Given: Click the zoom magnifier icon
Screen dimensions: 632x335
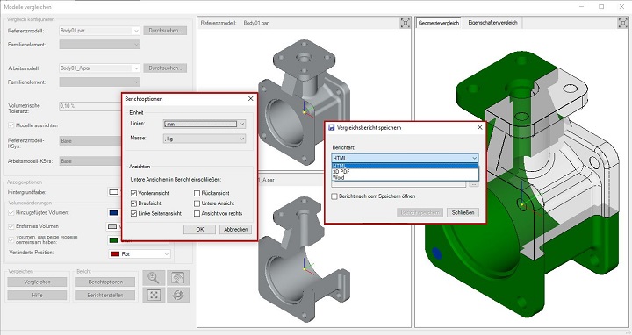Looking at the screenshot, I should pyautogui.click(x=154, y=278).
